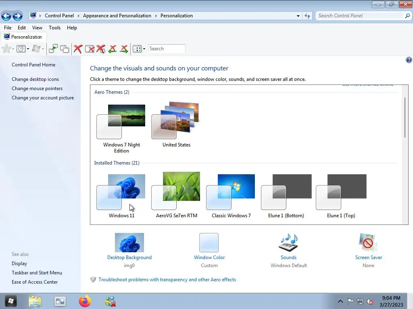
Task: Open File Explorer from the taskbar
Action: (x=35, y=301)
